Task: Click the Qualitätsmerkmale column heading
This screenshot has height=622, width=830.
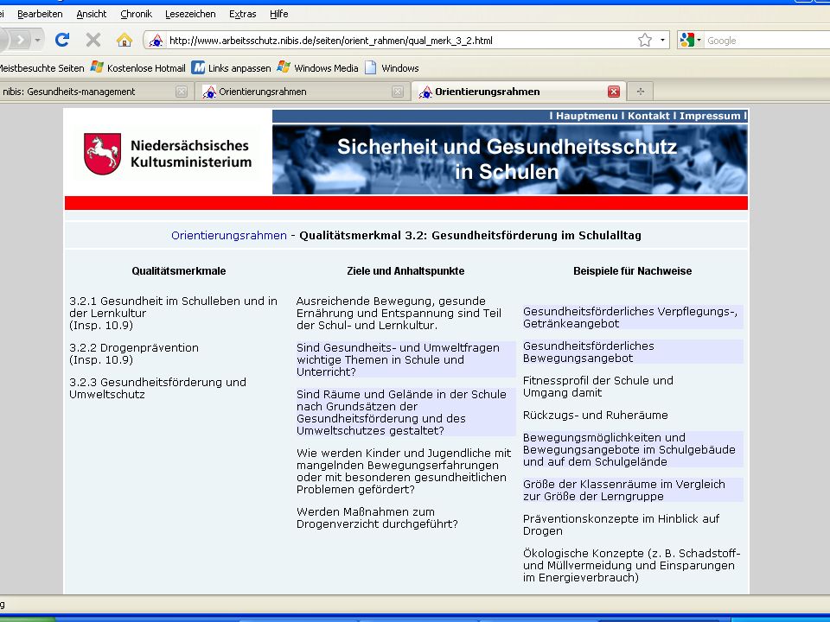Action: 179,270
